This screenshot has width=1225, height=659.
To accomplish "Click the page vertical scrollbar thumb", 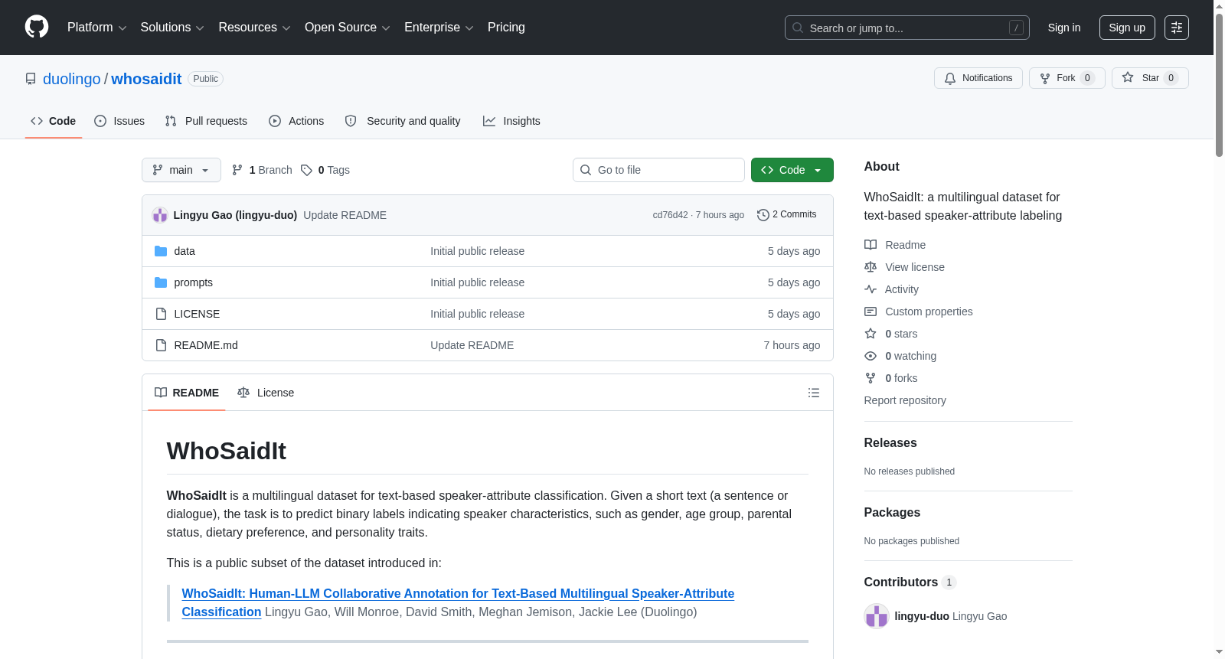I will (1219, 84).
